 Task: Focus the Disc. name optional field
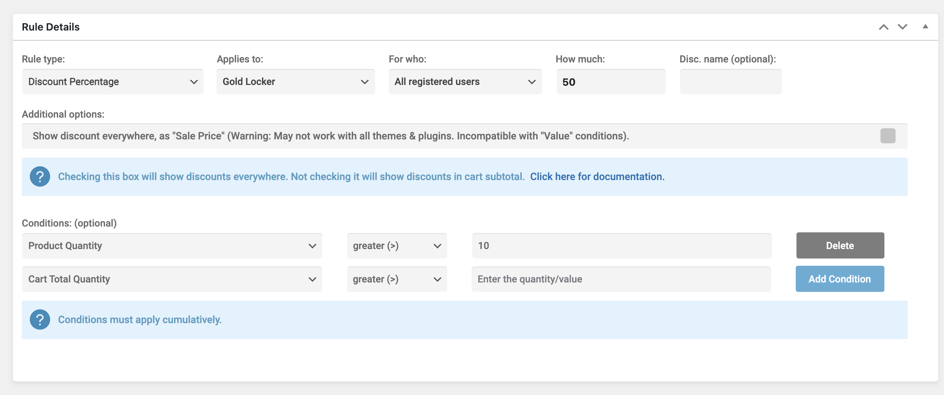pos(731,82)
